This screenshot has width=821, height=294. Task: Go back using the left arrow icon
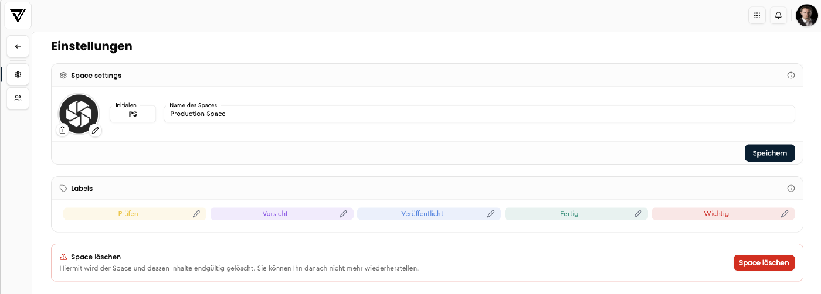(18, 46)
